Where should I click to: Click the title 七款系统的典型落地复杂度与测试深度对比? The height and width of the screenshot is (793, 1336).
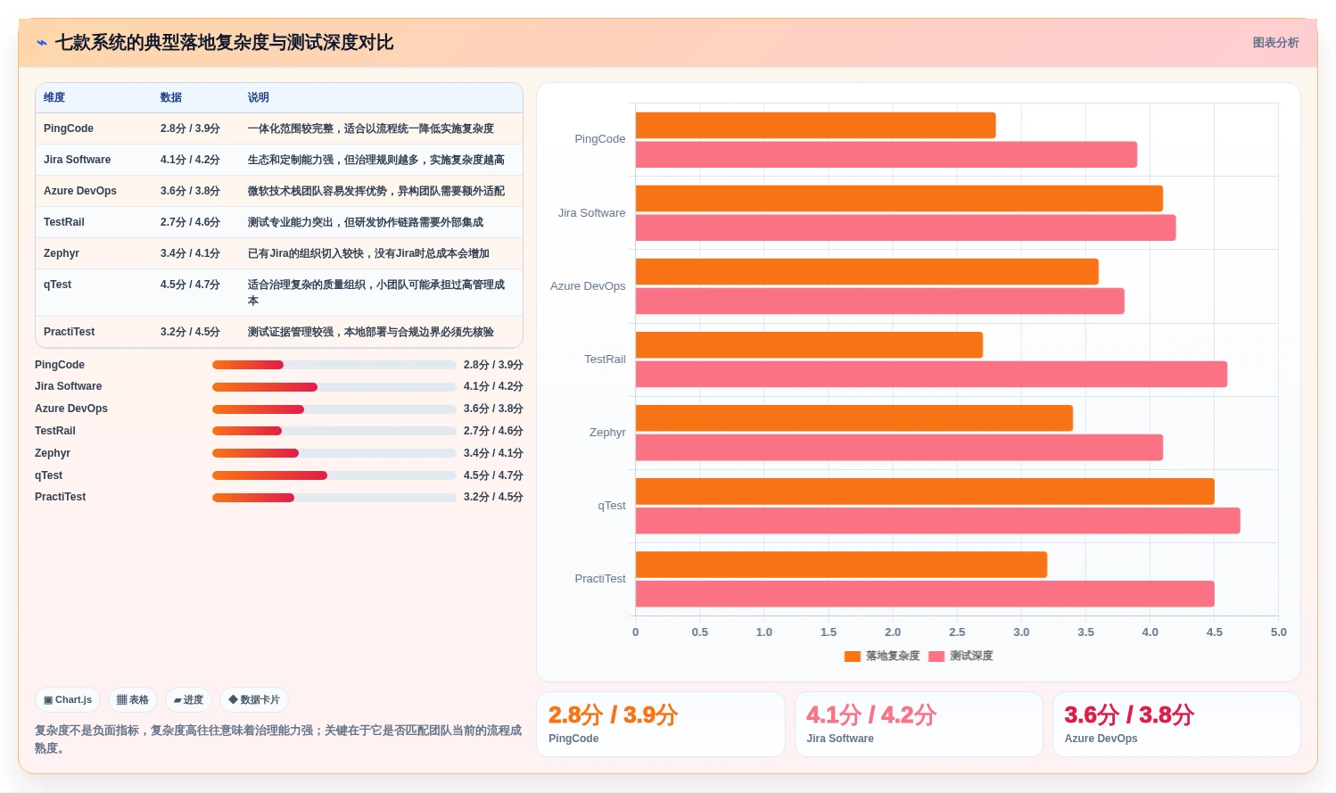224,43
